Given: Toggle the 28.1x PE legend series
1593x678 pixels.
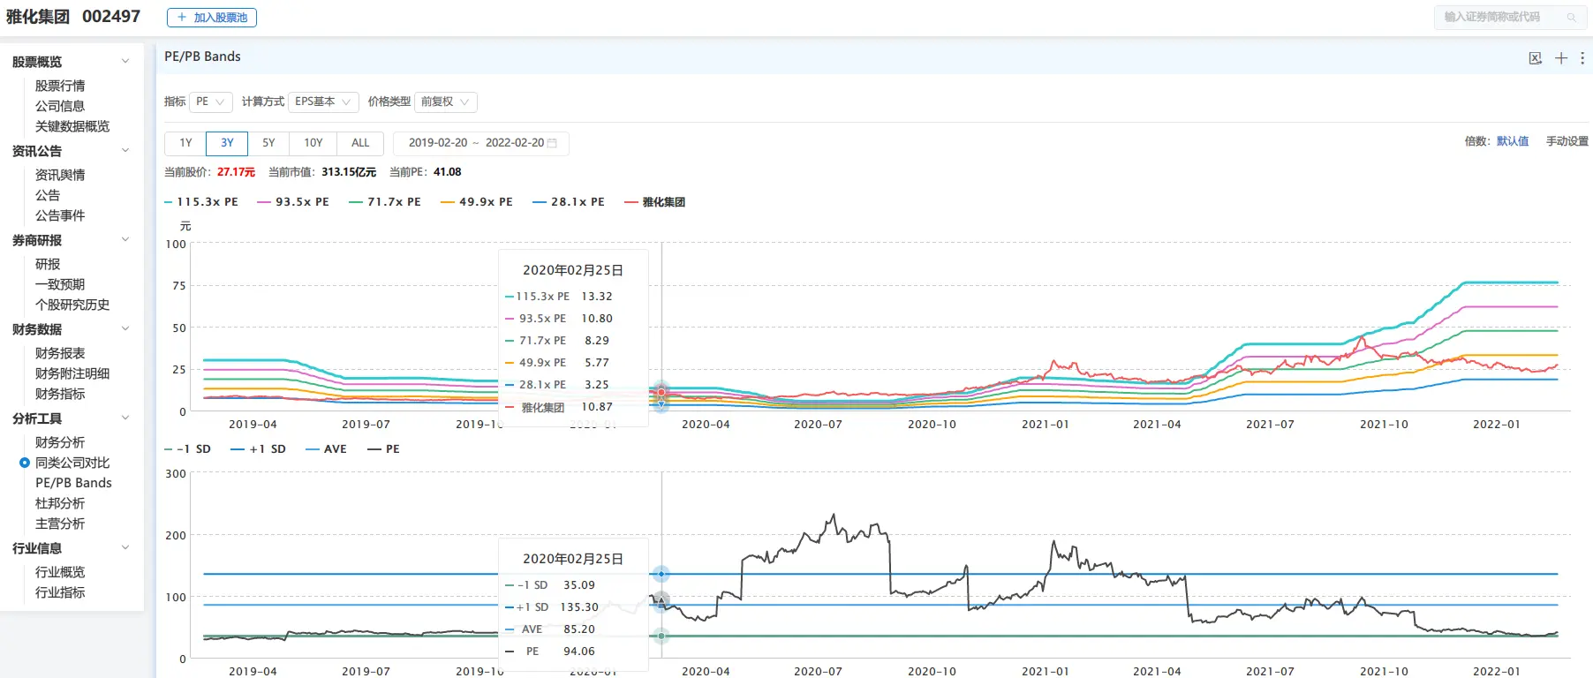Looking at the screenshot, I should click(x=569, y=202).
